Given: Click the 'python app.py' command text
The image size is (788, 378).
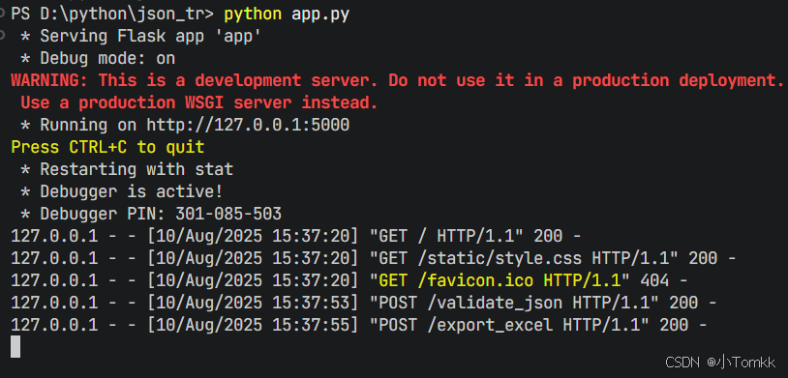Looking at the screenshot, I should 287,15.
